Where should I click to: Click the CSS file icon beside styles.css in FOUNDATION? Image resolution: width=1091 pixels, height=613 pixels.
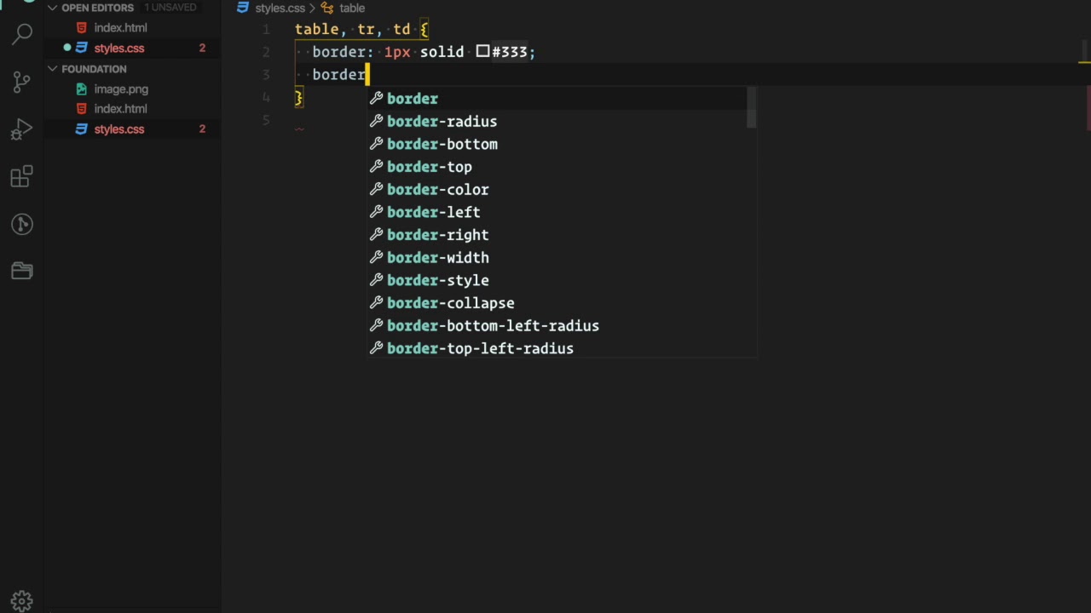tap(82, 129)
